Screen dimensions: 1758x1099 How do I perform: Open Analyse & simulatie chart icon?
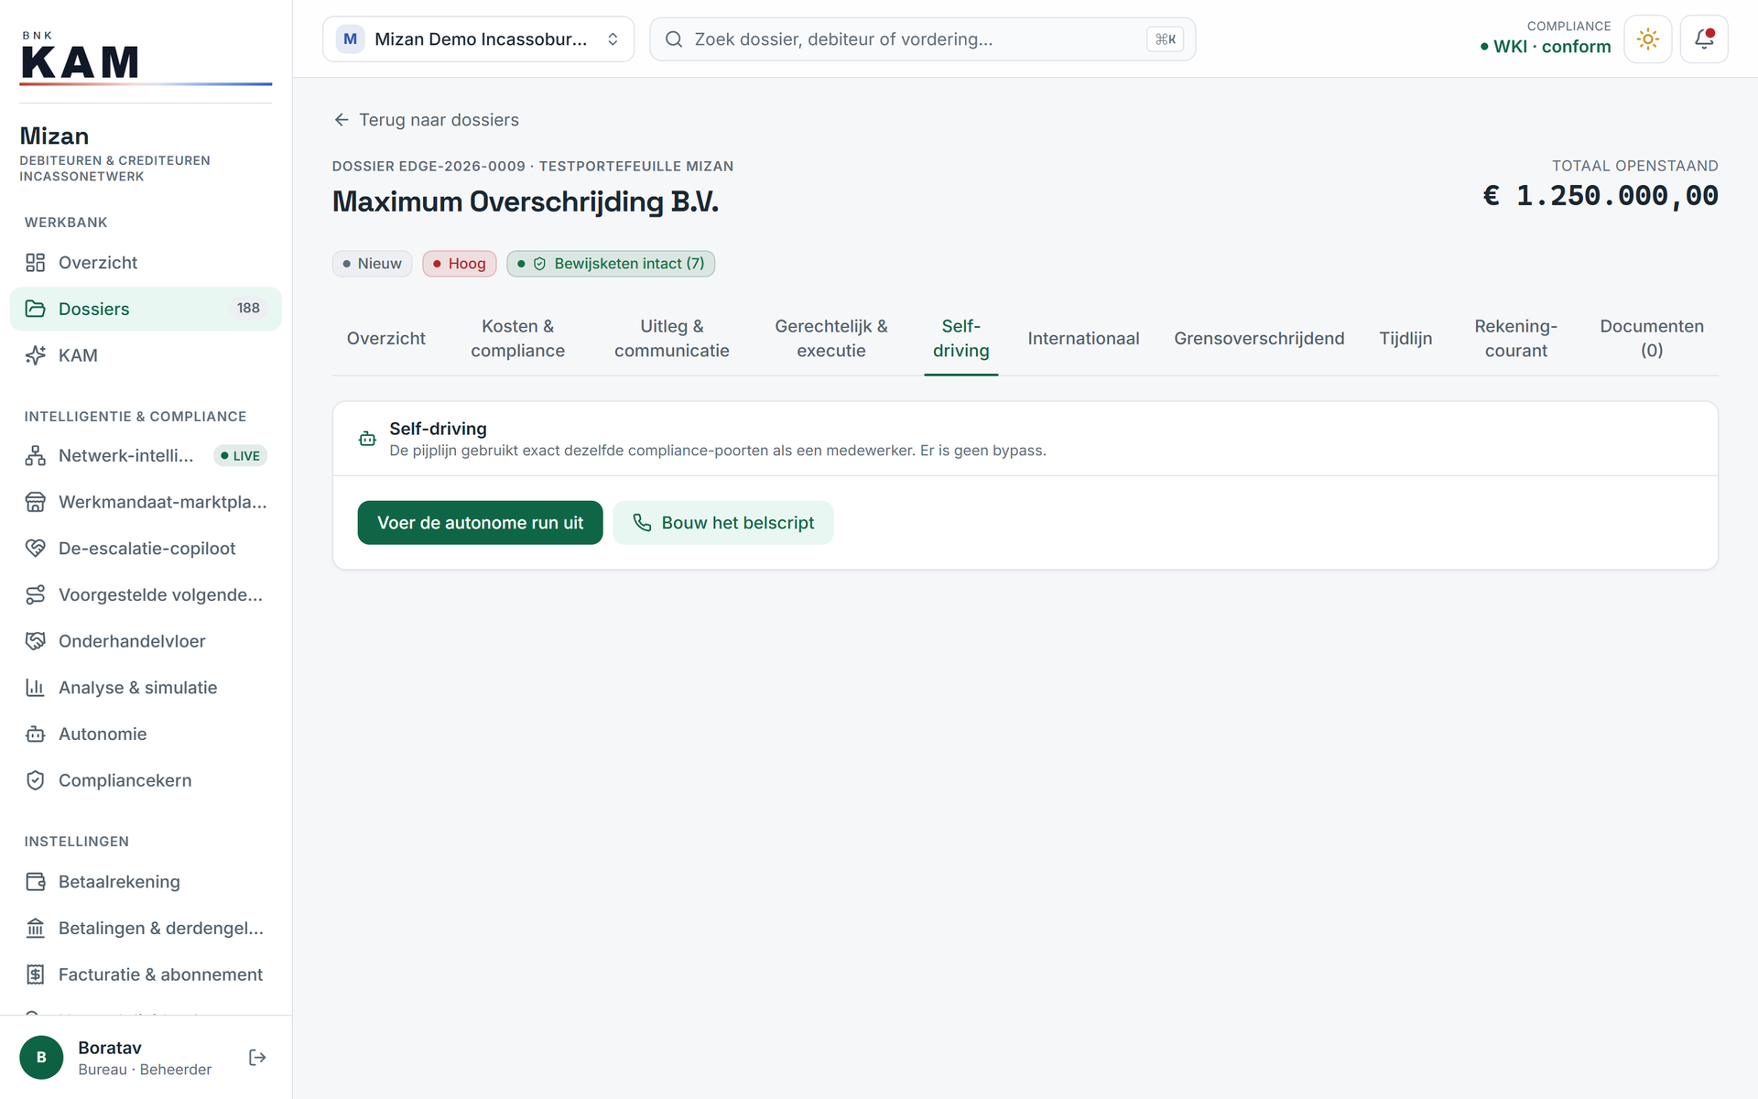(35, 688)
